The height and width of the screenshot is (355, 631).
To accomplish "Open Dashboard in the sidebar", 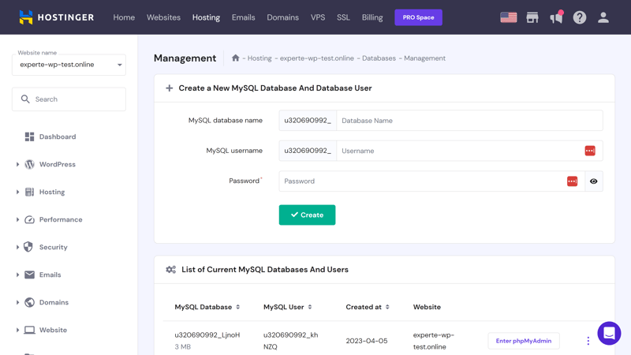I will pos(58,136).
